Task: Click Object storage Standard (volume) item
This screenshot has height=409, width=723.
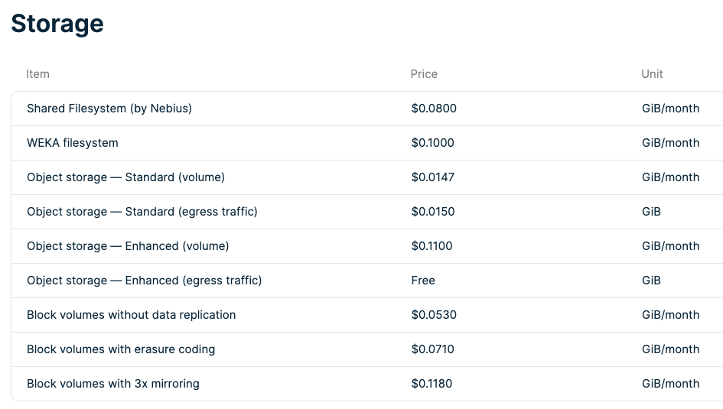Action: click(125, 177)
